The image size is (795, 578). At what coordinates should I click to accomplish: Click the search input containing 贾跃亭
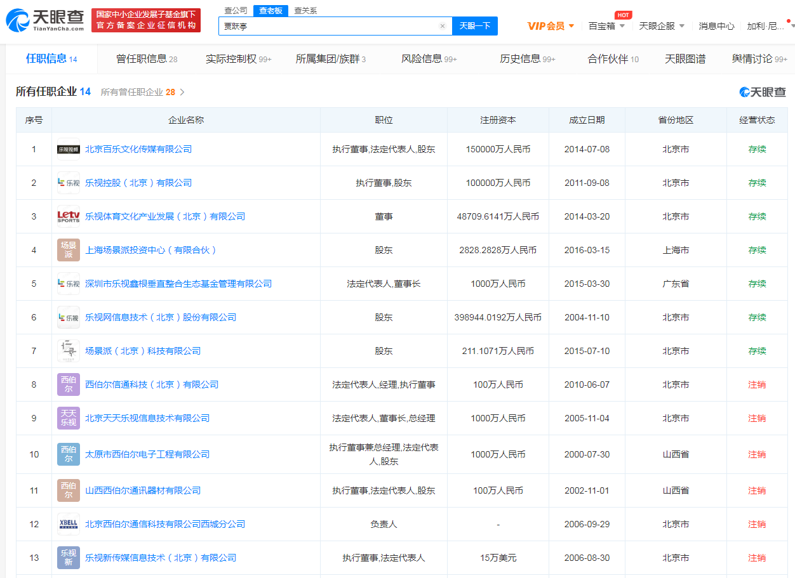[x=329, y=26]
